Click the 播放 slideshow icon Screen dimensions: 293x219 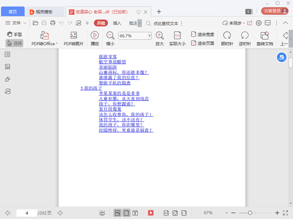pos(95,35)
